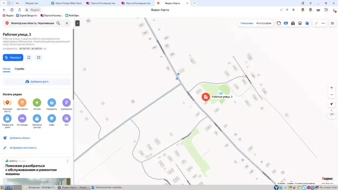Open avito.ru ad options menu
This screenshot has width=338, height=190.
(x=68, y=161)
